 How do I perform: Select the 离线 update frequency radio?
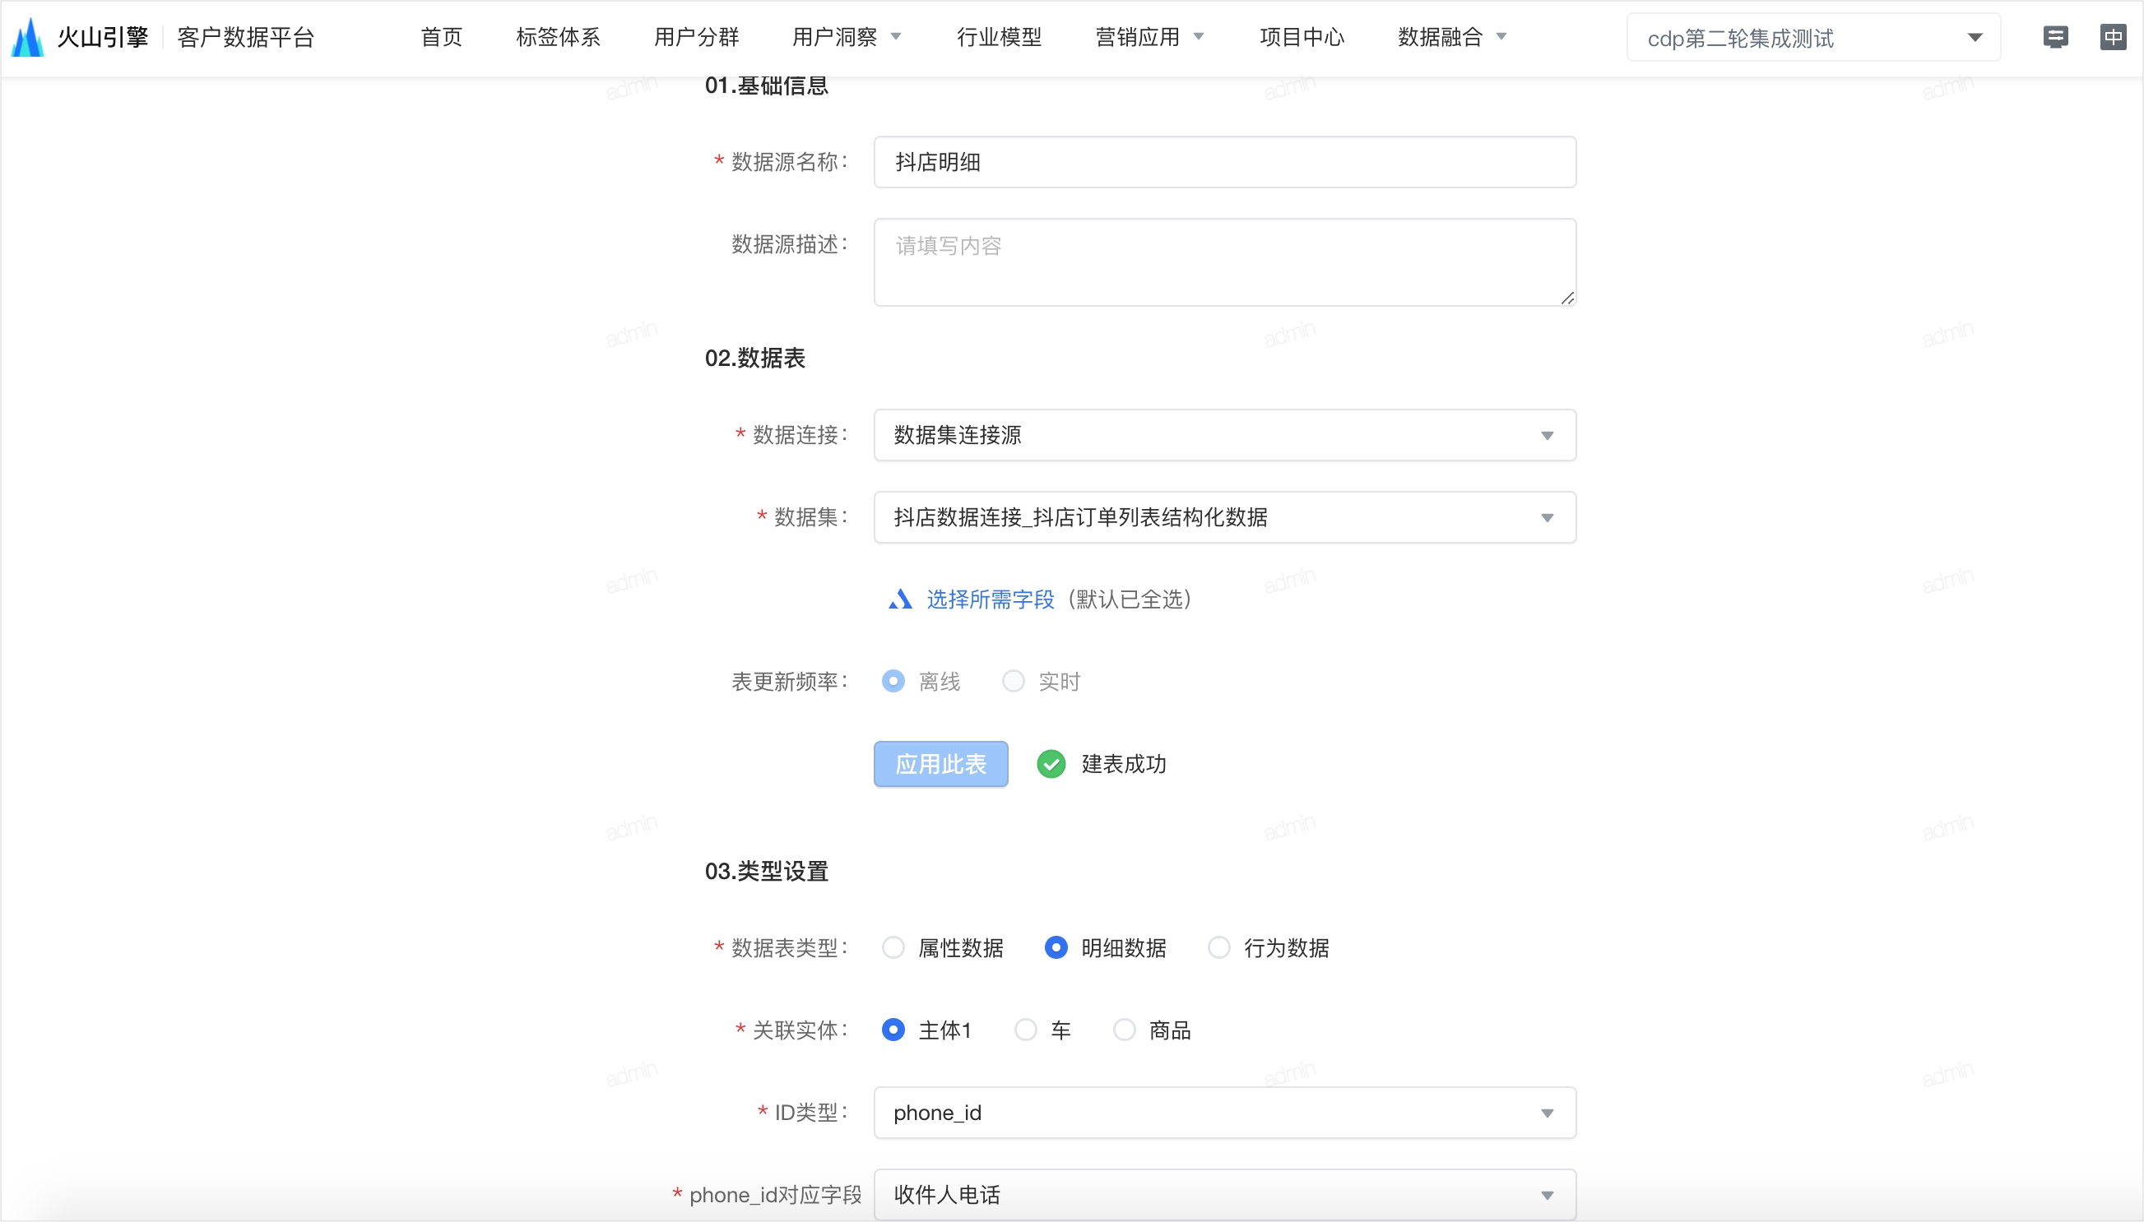coord(893,681)
